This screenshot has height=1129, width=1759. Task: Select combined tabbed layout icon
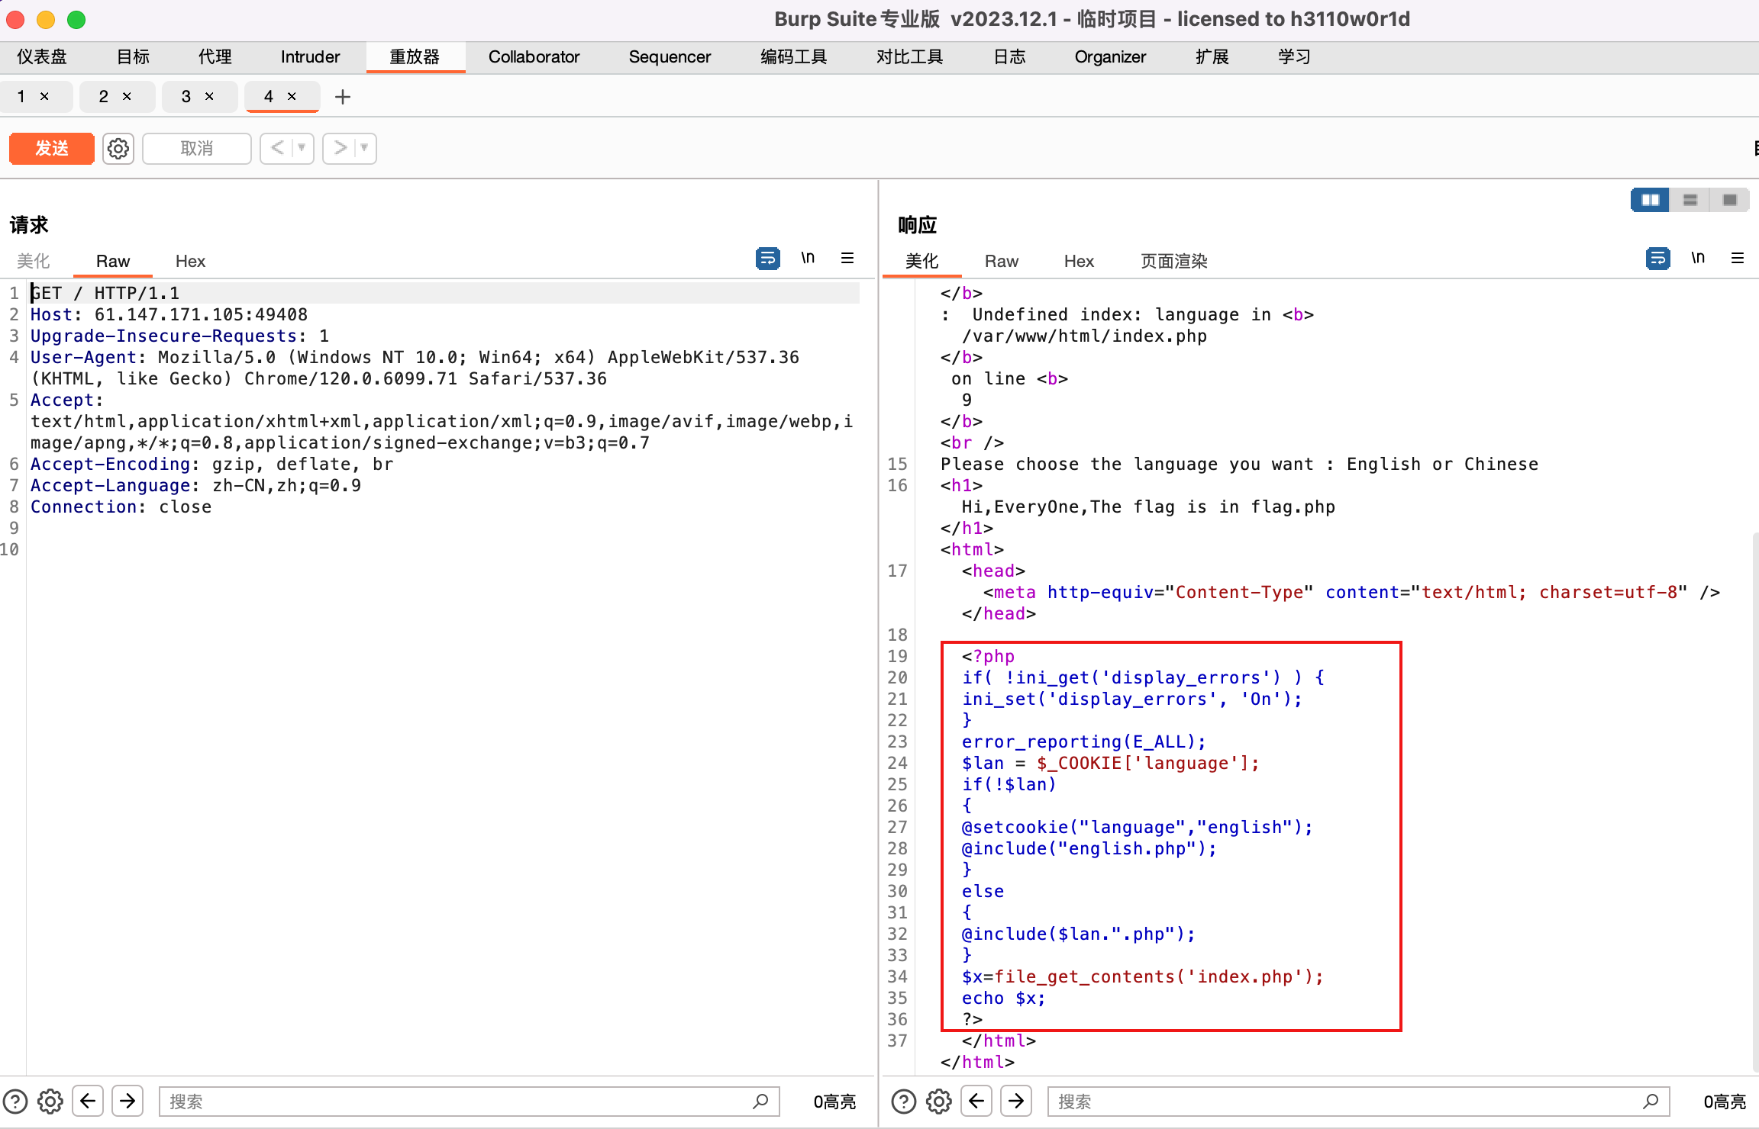pos(1730,200)
